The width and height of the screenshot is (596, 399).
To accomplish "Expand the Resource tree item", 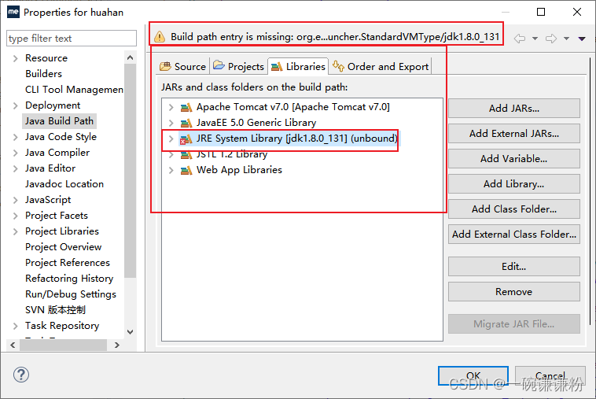I will coord(15,58).
